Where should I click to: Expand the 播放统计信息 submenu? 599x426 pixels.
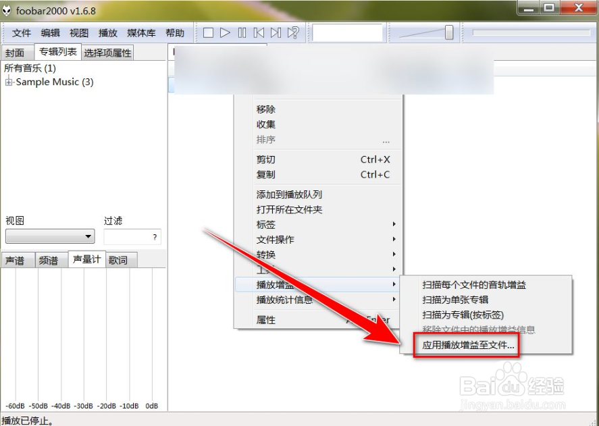click(318, 300)
